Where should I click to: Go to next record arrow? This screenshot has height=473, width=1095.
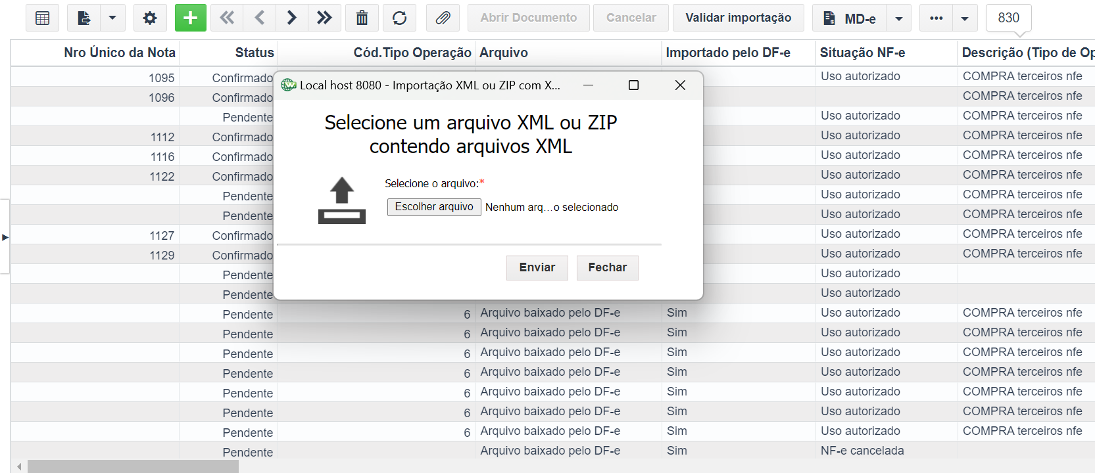point(292,18)
